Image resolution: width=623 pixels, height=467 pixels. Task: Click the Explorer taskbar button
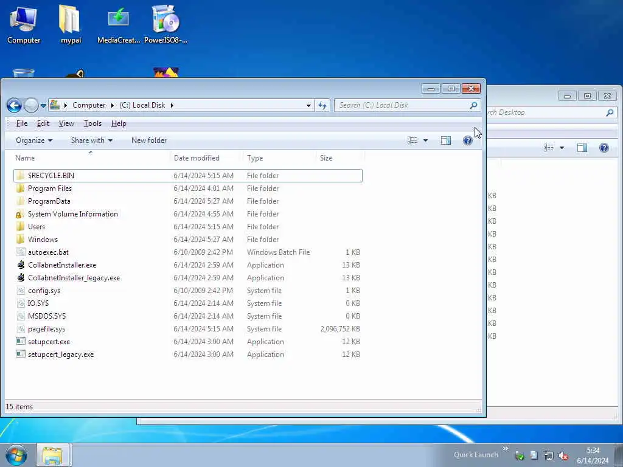(54, 455)
